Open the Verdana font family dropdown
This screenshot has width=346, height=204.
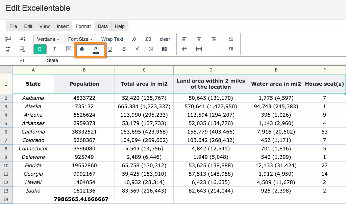pyautogui.click(x=48, y=39)
